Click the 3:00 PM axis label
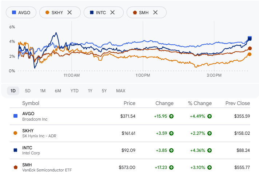The image size is (259, 178). coord(214,76)
